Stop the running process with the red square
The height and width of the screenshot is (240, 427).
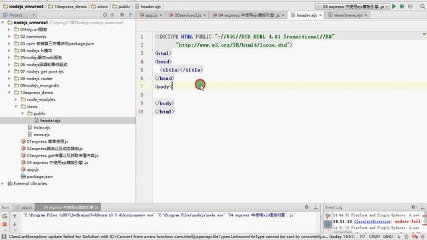[5, 224]
